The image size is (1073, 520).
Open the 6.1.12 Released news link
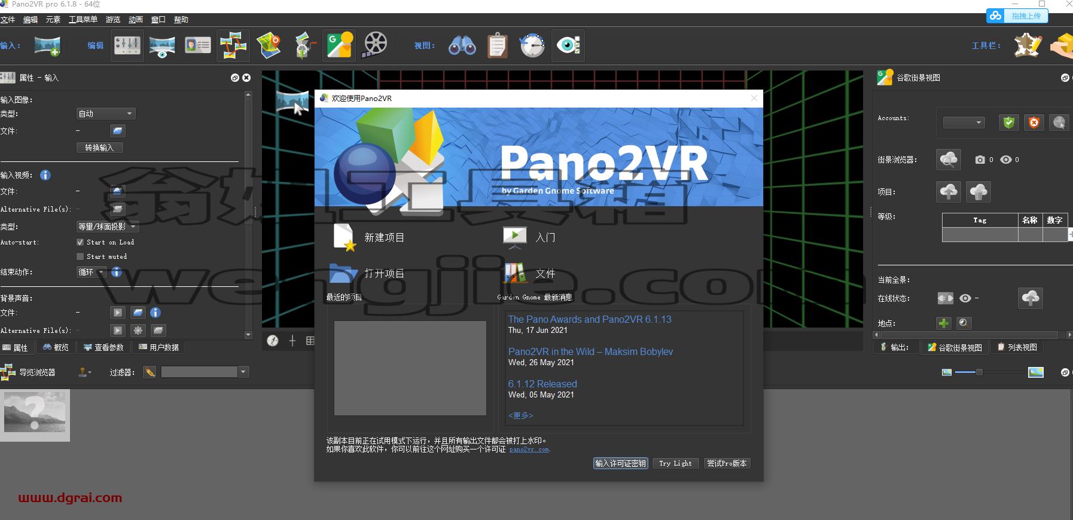(542, 384)
